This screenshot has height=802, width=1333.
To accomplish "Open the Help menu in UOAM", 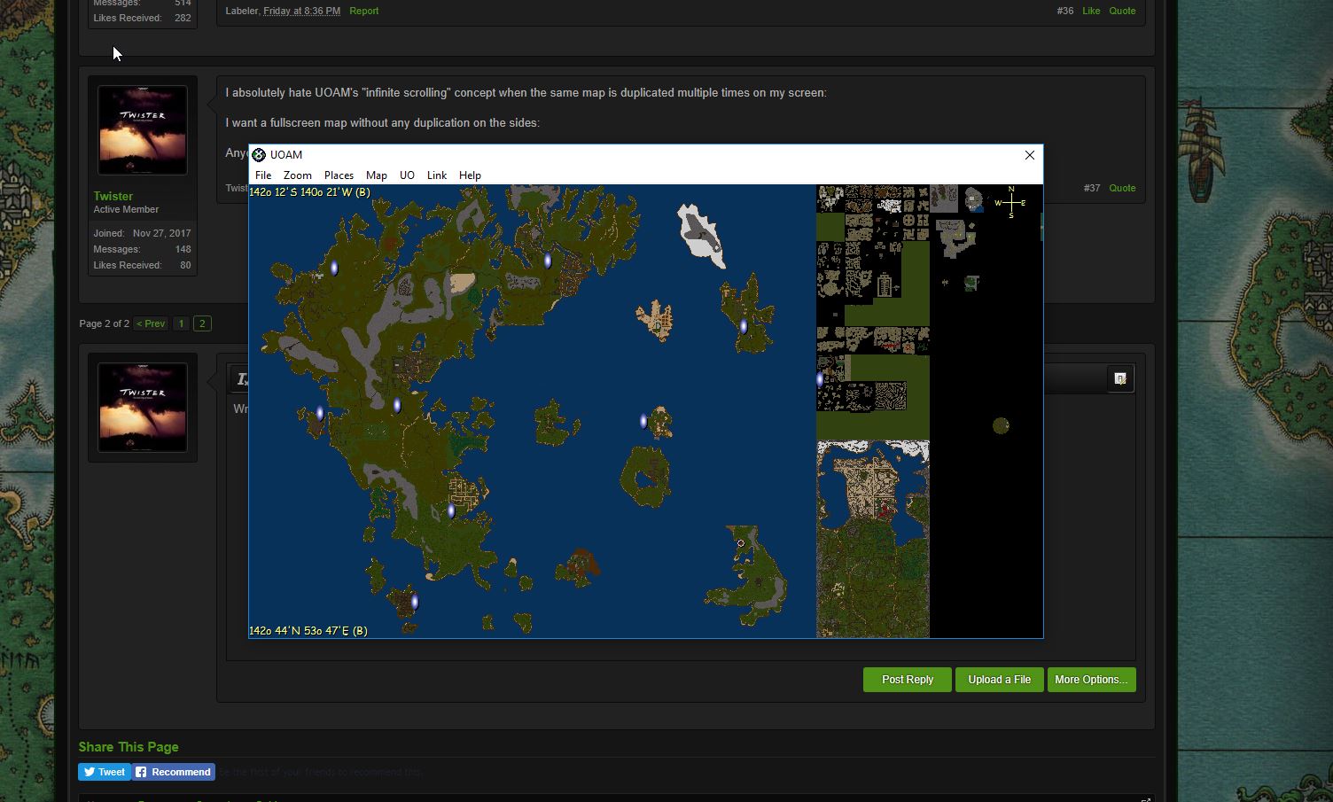I will click(470, 175).
